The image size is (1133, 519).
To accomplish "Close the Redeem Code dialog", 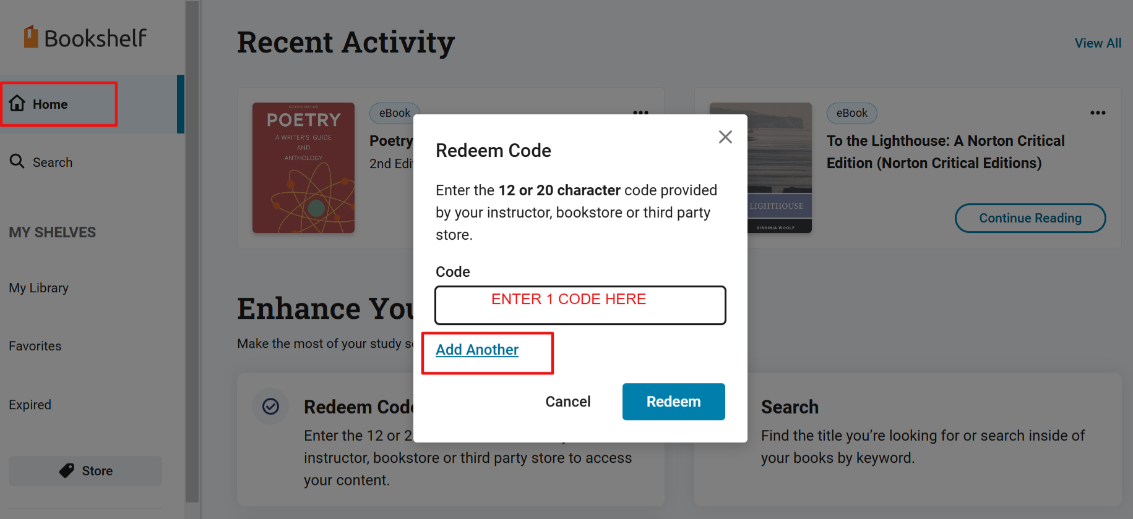I will coord(725,137).
